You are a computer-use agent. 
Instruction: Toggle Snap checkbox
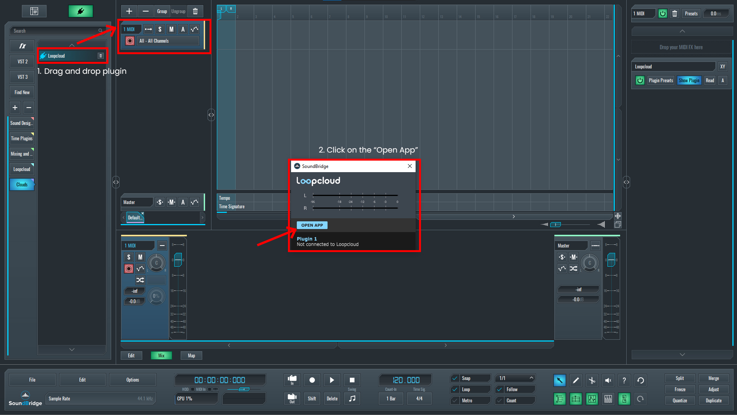[x=455, y=378]
